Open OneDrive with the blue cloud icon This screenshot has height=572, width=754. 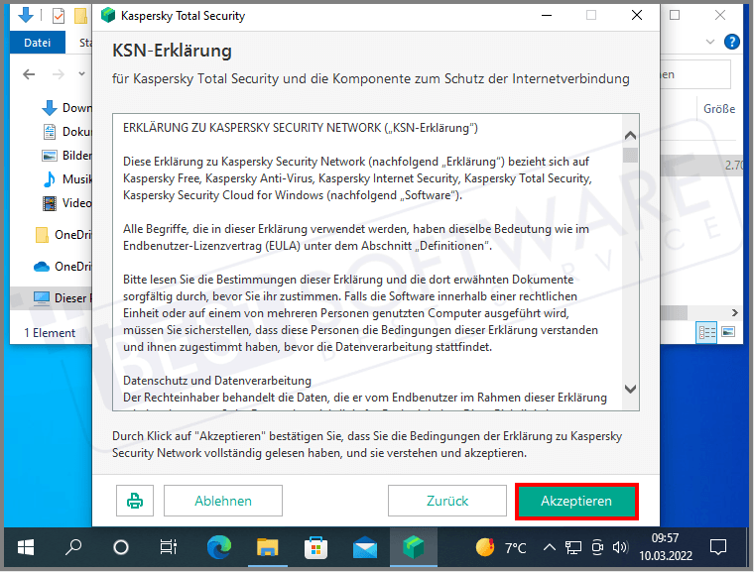pos(63,267)
